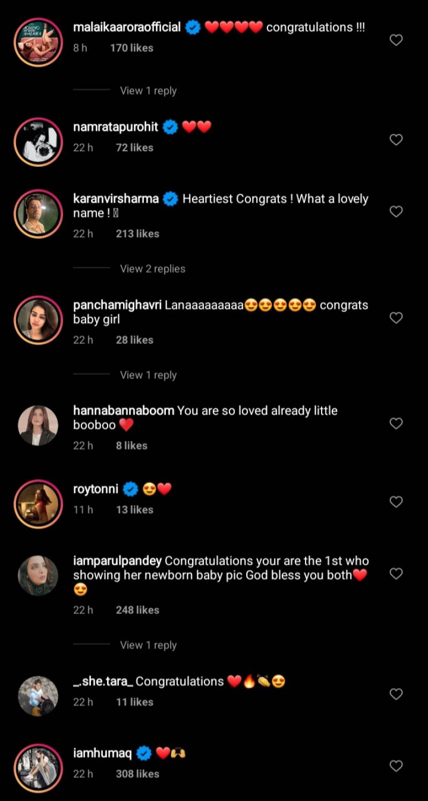Like hannabannaboom's little booboo comment
Image resolution: width=428 pixels, height=801 pixels.
pyautogui.click(x=396, y=424)
